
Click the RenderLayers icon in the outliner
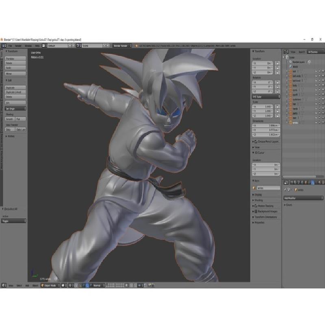tap(290, 62)
